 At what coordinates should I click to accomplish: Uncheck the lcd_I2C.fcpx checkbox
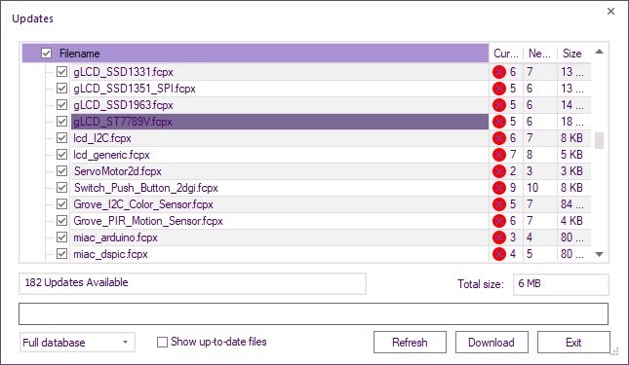pos(61,137)
